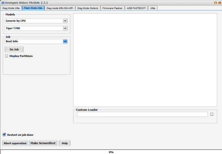Click the Avengers app icon in title bar

[x=3, y=3]
